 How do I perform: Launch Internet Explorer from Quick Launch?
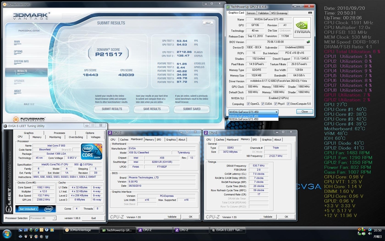(36, 230)
